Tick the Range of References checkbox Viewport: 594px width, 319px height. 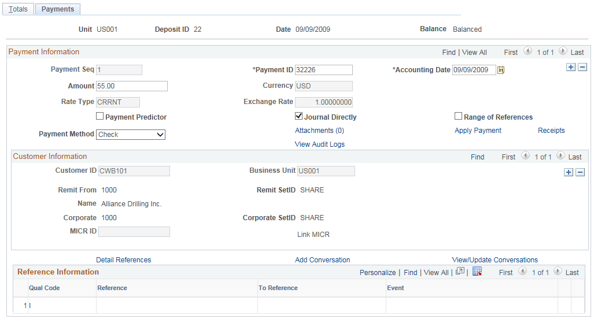click(459, 116)
